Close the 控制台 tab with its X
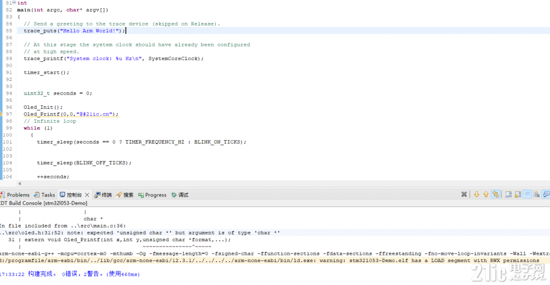This screenshot has height=285, width=550. tap(87, 195)
